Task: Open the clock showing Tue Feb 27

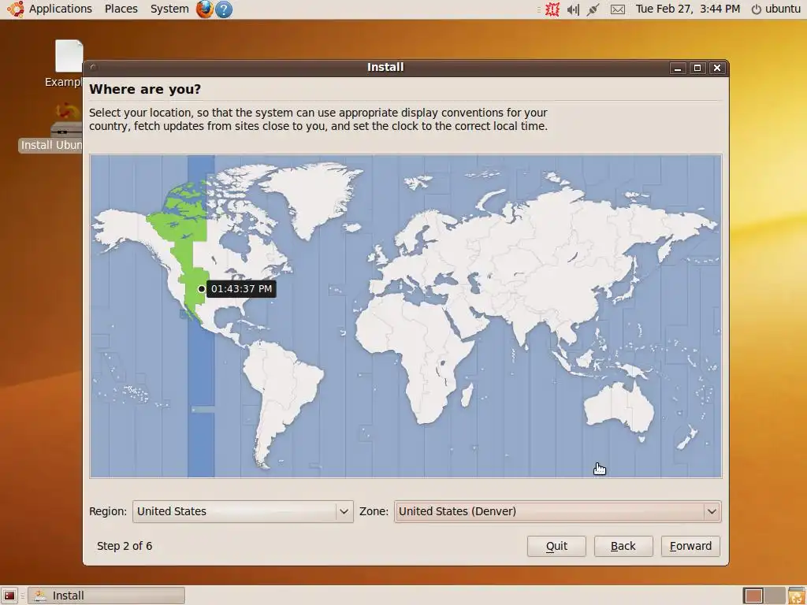Action: click(687, 9)
